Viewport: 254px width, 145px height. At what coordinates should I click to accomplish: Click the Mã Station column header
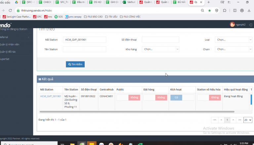[x=51, y=90]
